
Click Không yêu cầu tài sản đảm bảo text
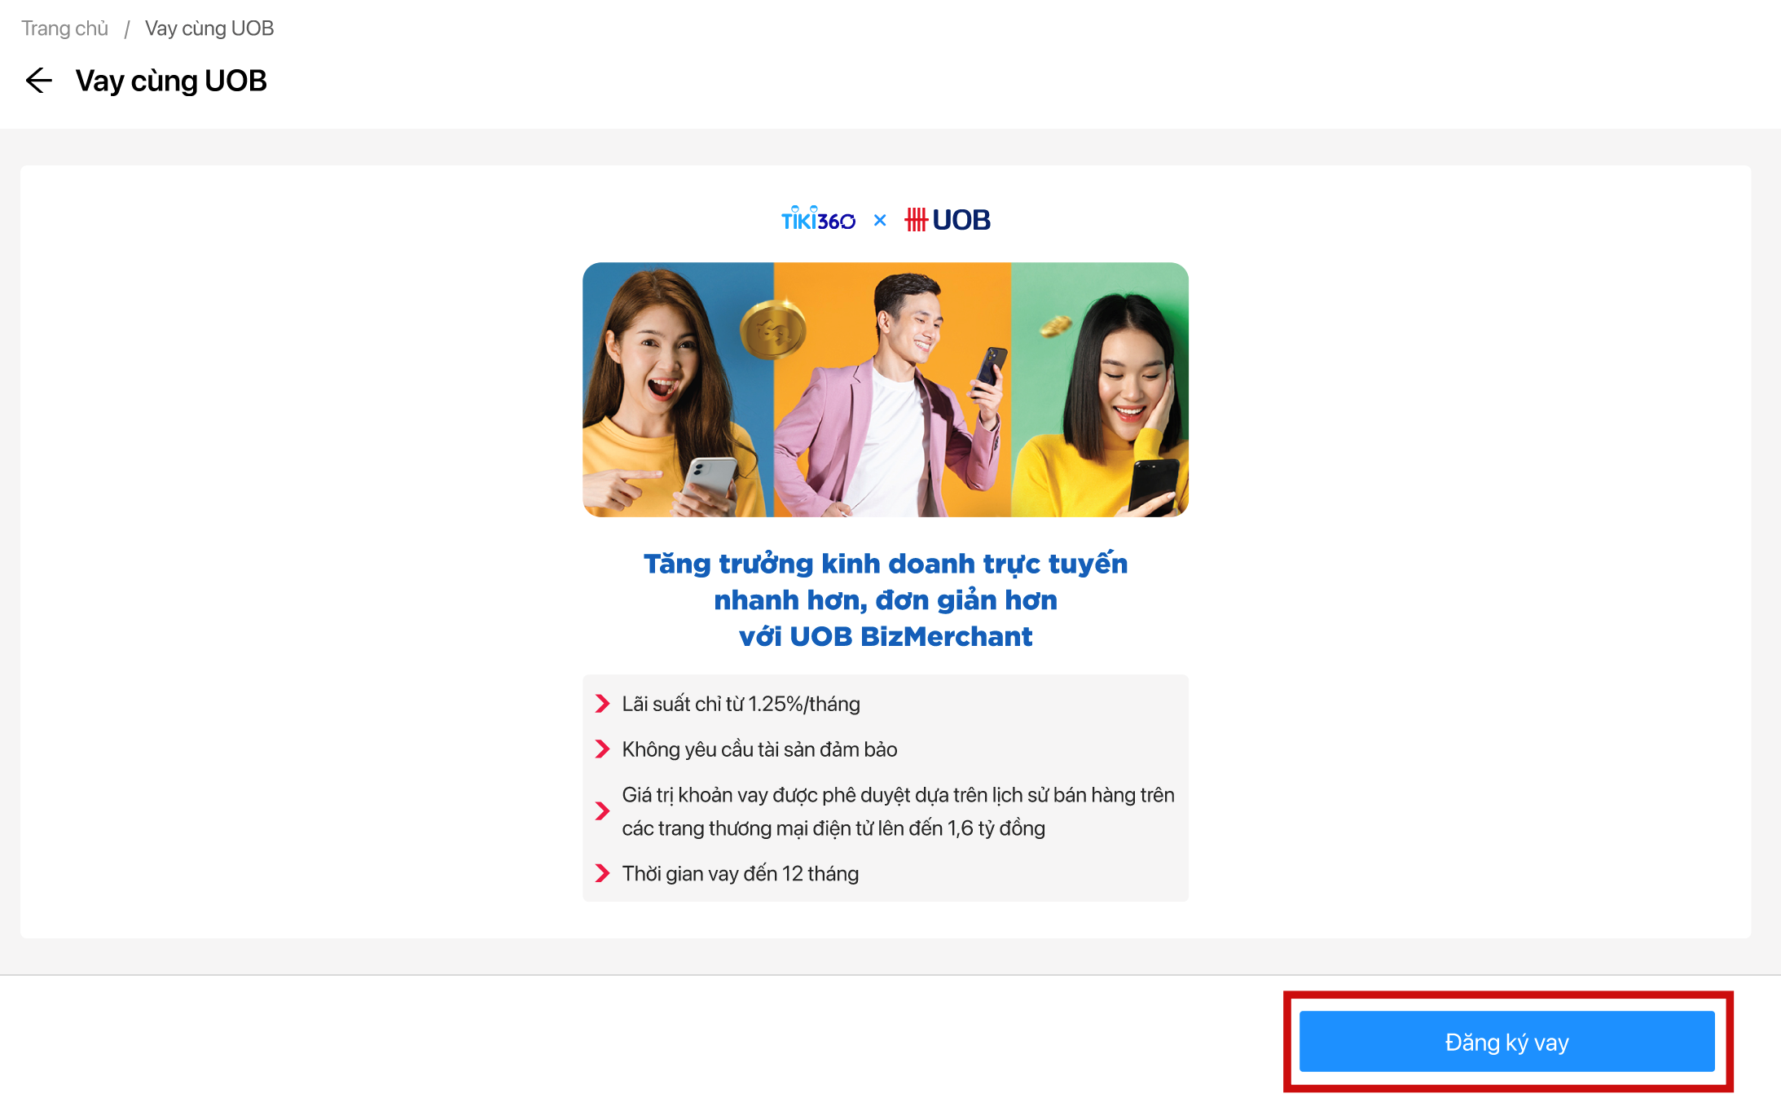coord(759,749)
